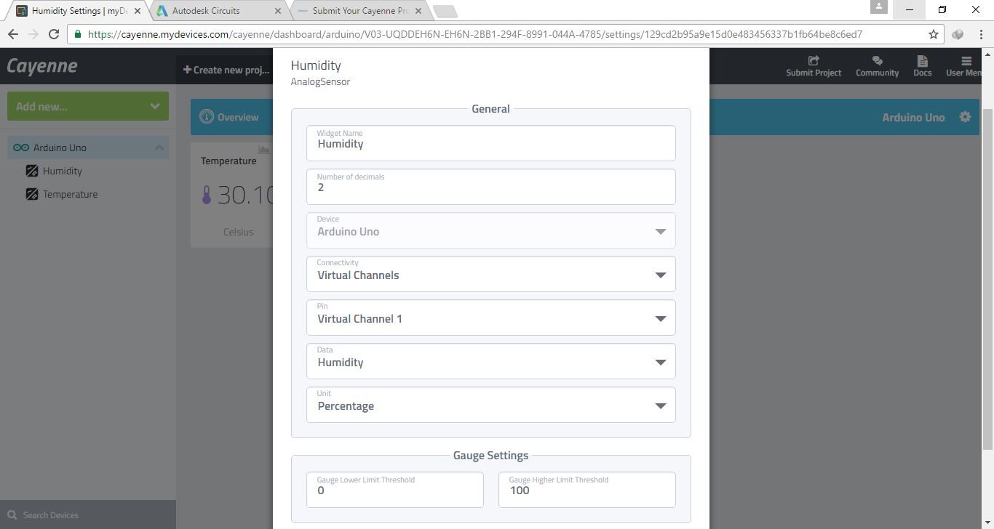Open the Data Humidity dropdown
The height and width of the screenshot is (529, 994).
(490, 361)
